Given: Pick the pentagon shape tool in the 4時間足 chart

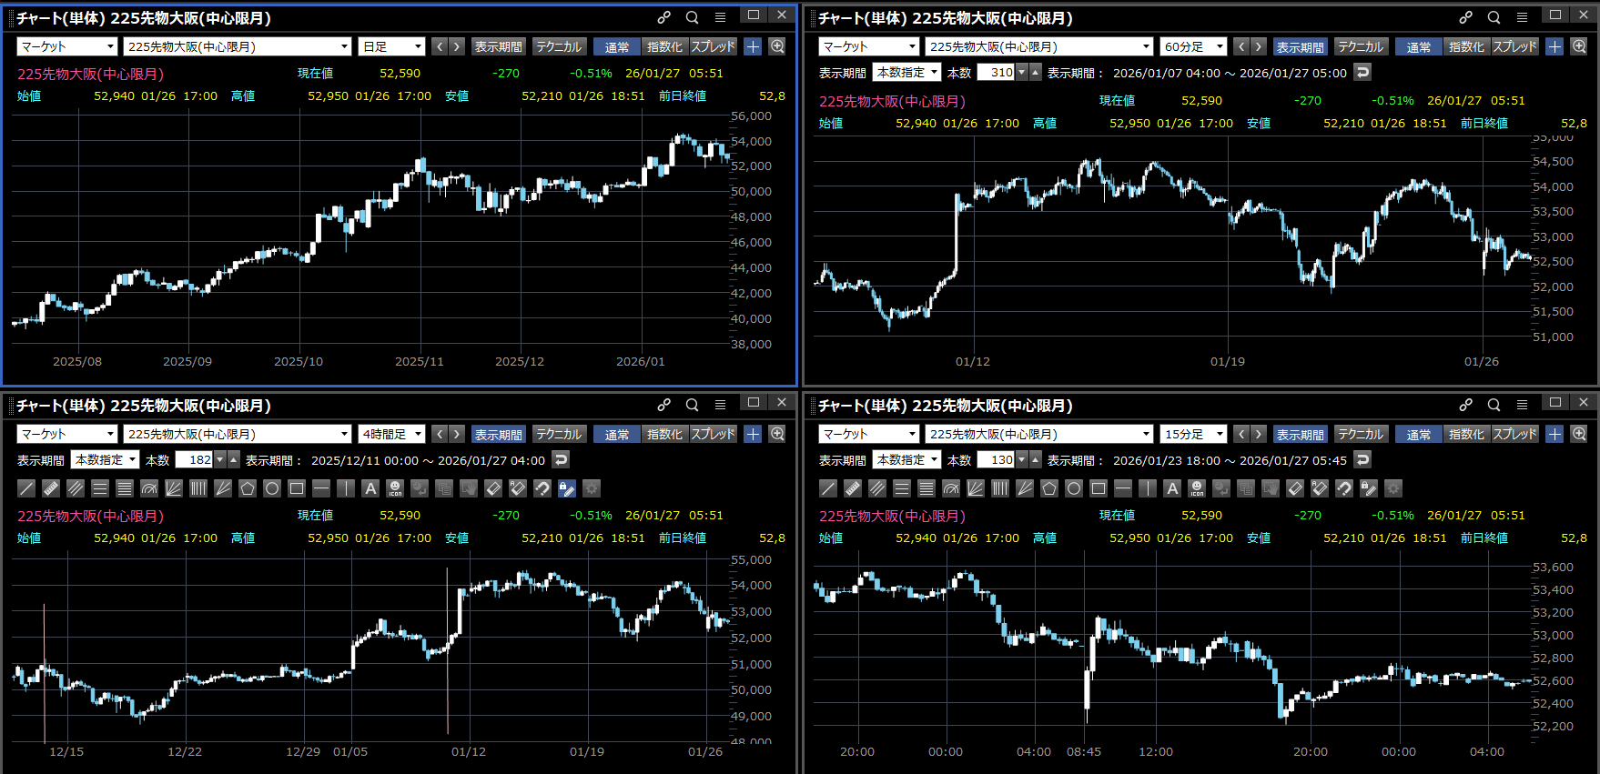Looking at the screenshot, I should point(248,488).
